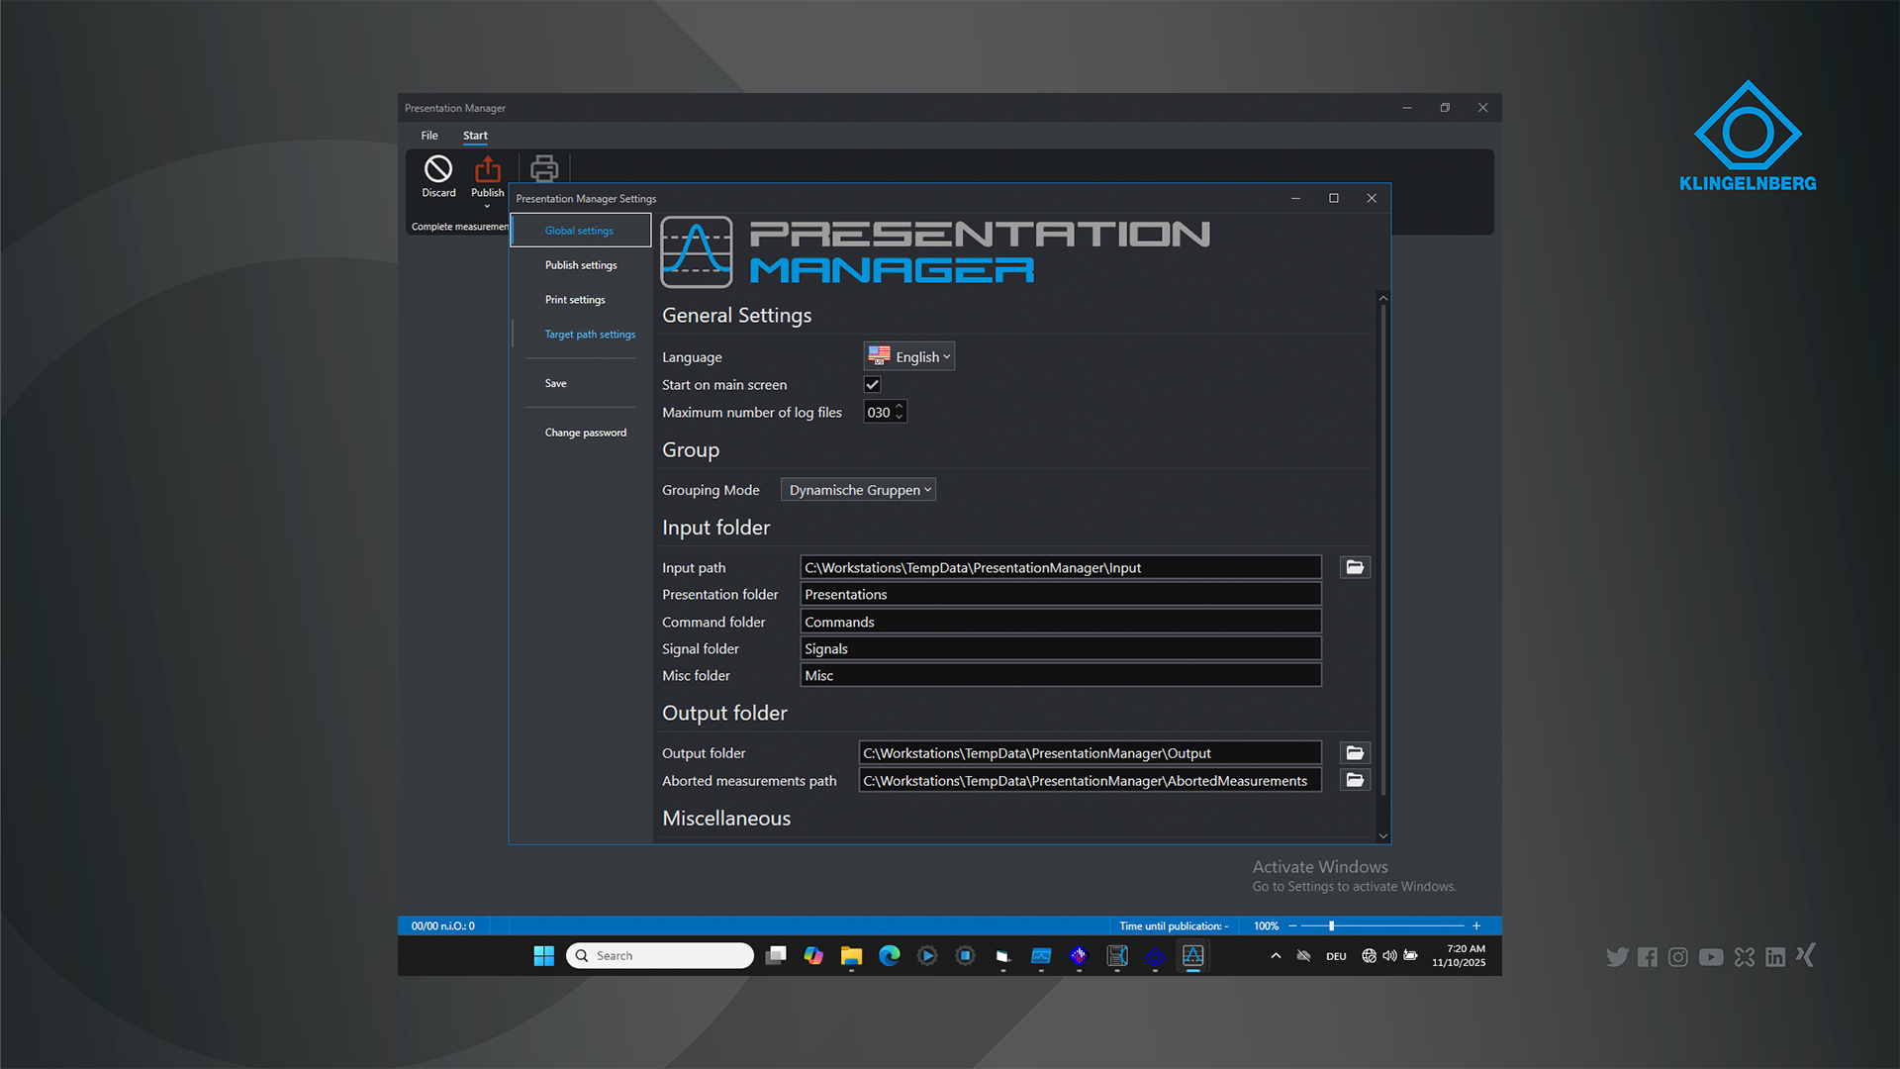Screen dimensions: 1900x1069
Task: Show hidden system tray icons
Action: click(1276, 956)
